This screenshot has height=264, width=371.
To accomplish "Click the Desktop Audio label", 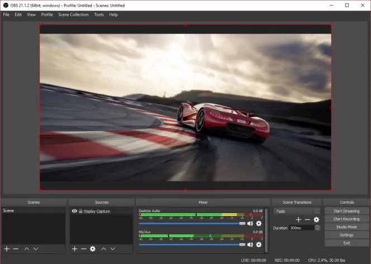I will tap(149, 211).
